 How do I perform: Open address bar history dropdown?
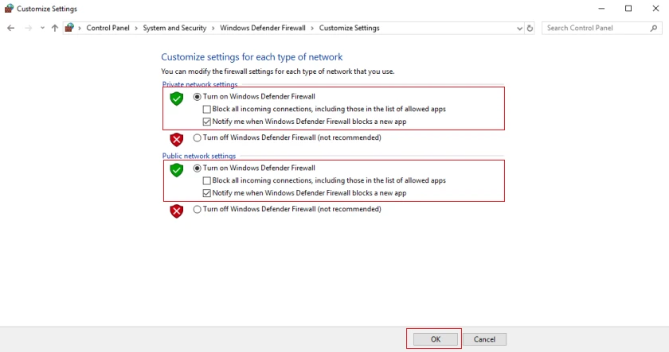pyautogui.click(x=519, y=29)
